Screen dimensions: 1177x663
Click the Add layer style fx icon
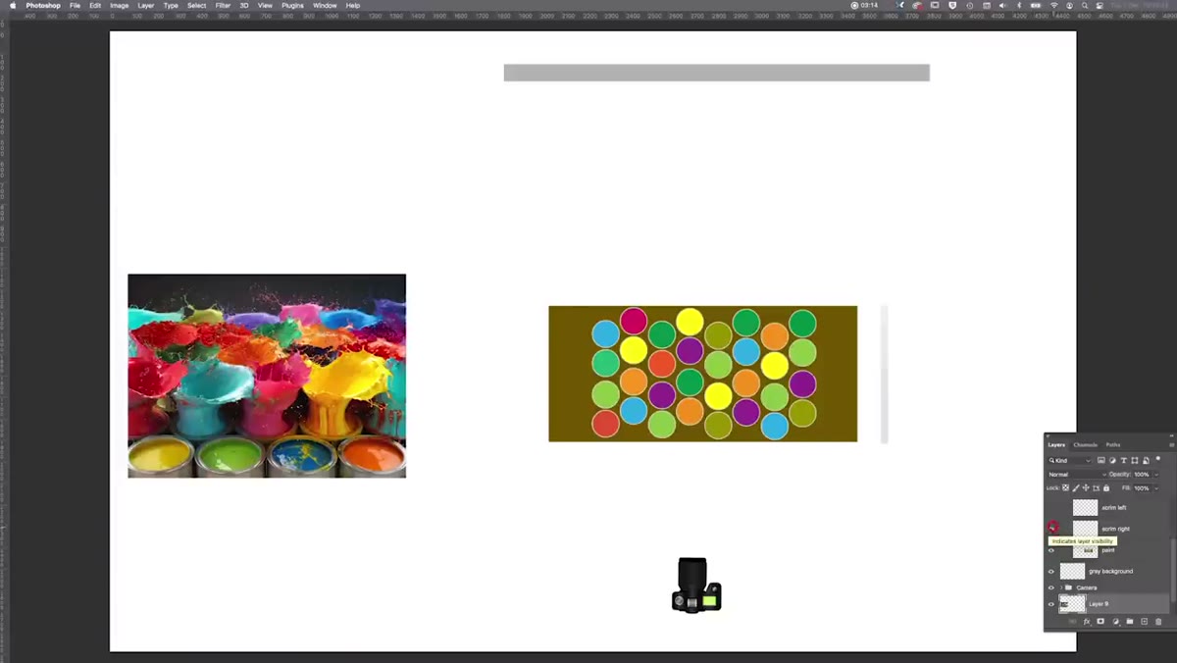1087,621
